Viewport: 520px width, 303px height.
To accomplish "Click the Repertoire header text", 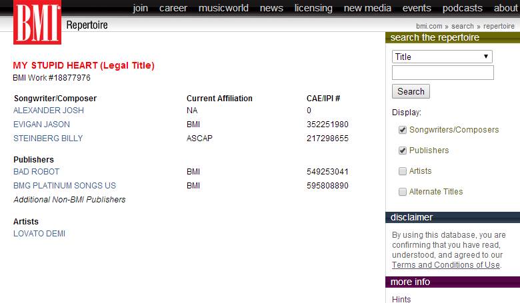I will click(87, 25).
